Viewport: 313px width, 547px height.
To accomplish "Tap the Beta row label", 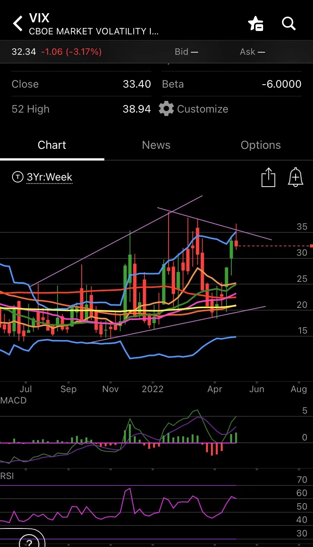I will point(173,84).
